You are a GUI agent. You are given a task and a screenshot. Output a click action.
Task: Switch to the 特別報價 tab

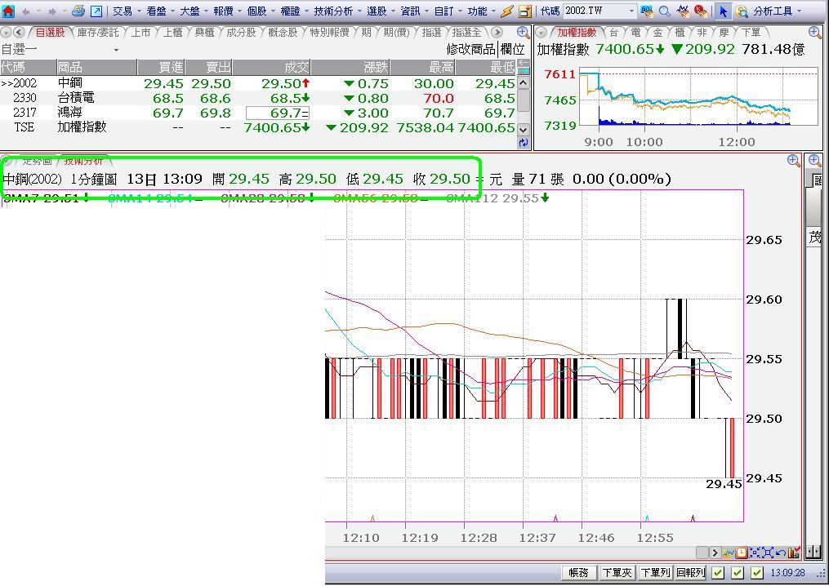click(329, 33)
